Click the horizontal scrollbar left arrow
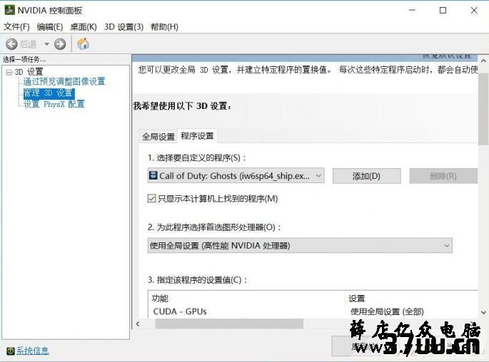The height and width of the screenshot is (362, 489). pyautogui.click(x=138, y=324)
